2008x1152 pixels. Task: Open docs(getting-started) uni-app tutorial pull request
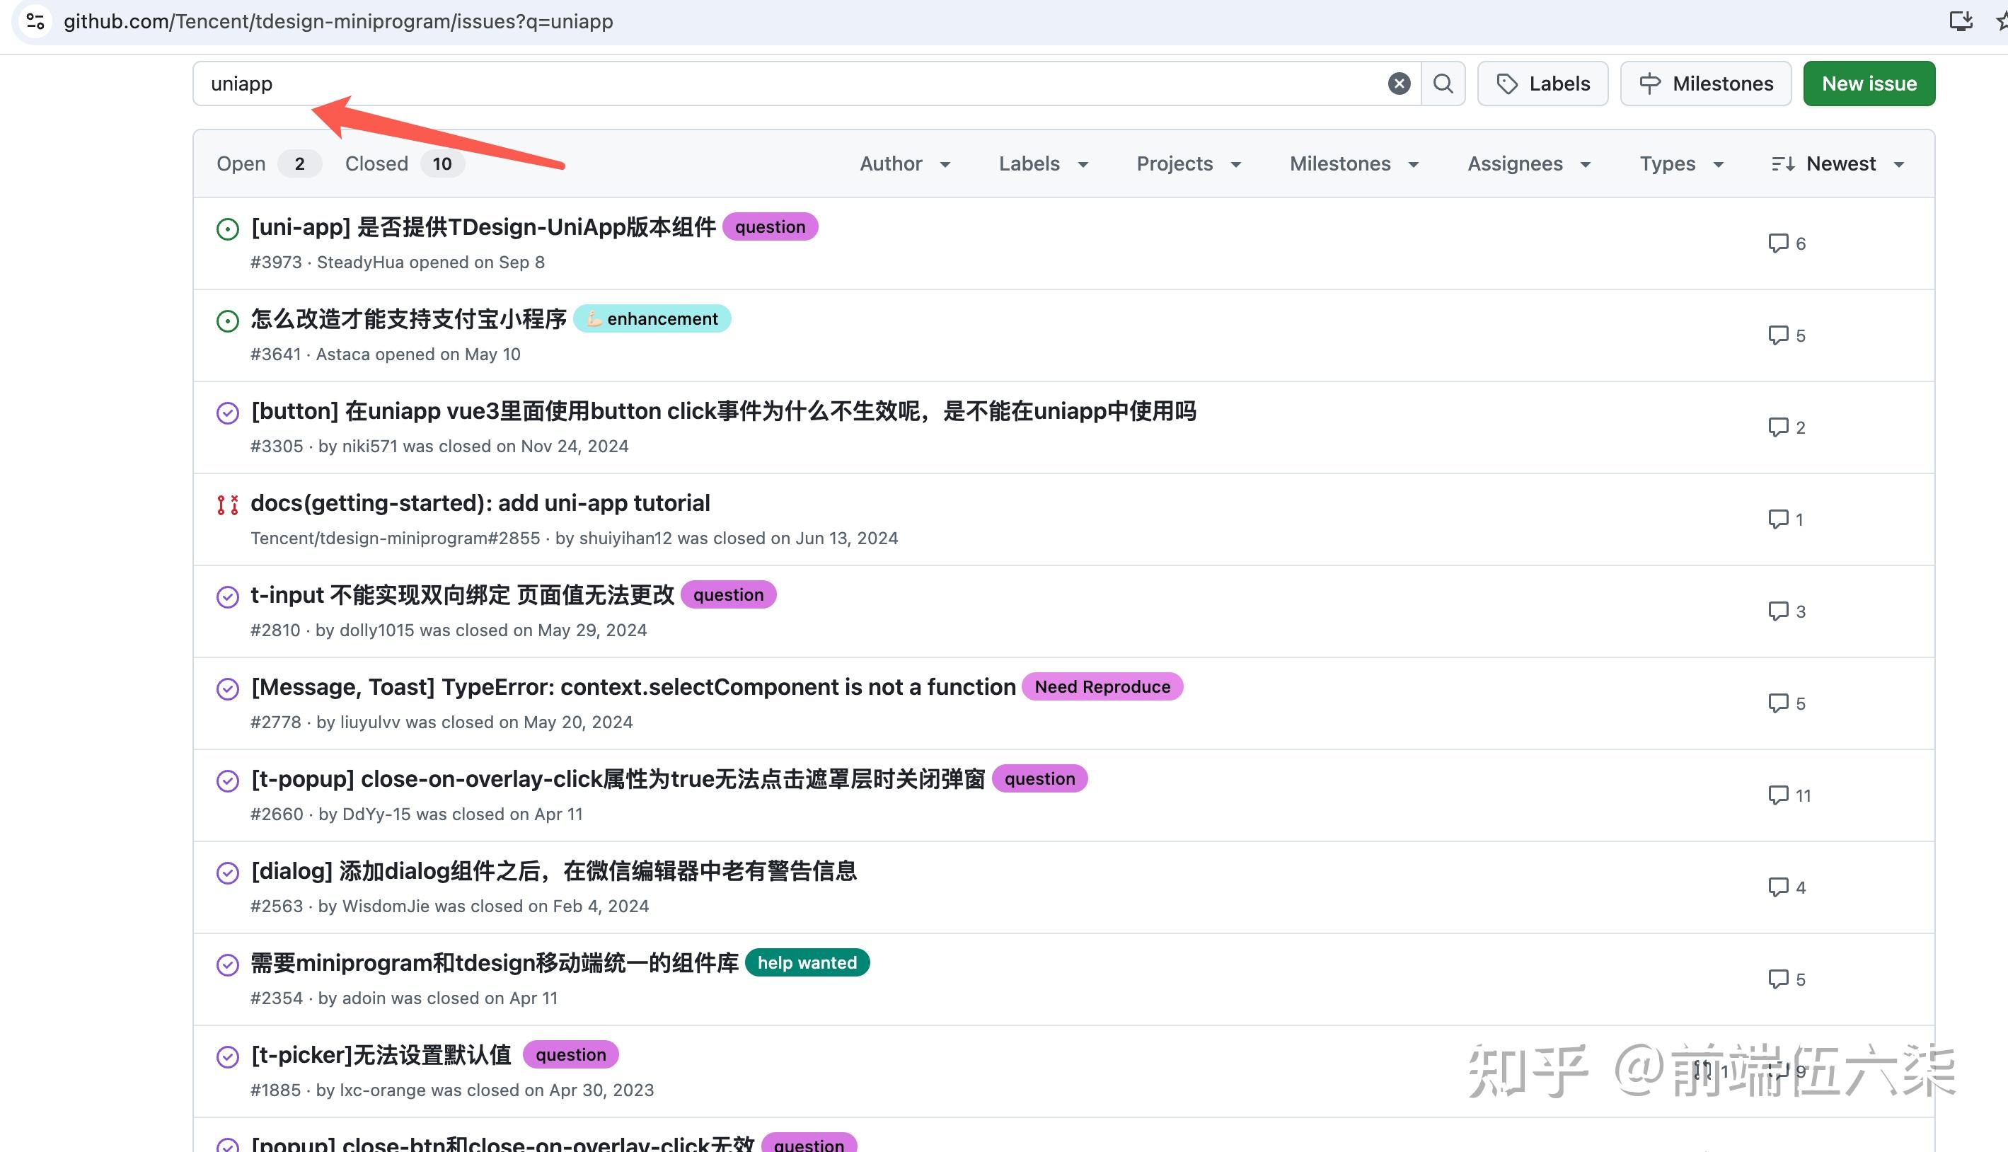click(x=480, y=503)
